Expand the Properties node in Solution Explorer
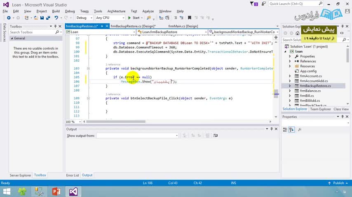This screenshot has height=197, width=352. click(x=290, y=56)
